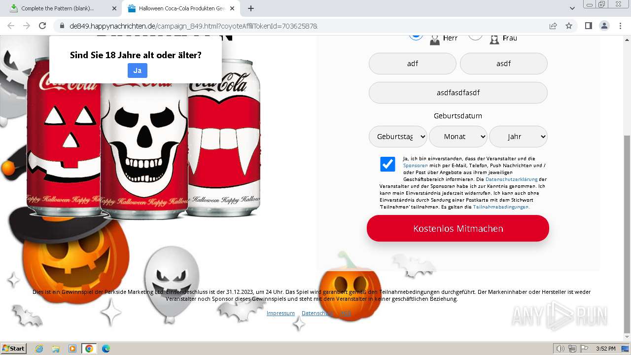Open the Datenschutz footer link
This screenshot has width=631, height=355.
(x=316, y=313)
